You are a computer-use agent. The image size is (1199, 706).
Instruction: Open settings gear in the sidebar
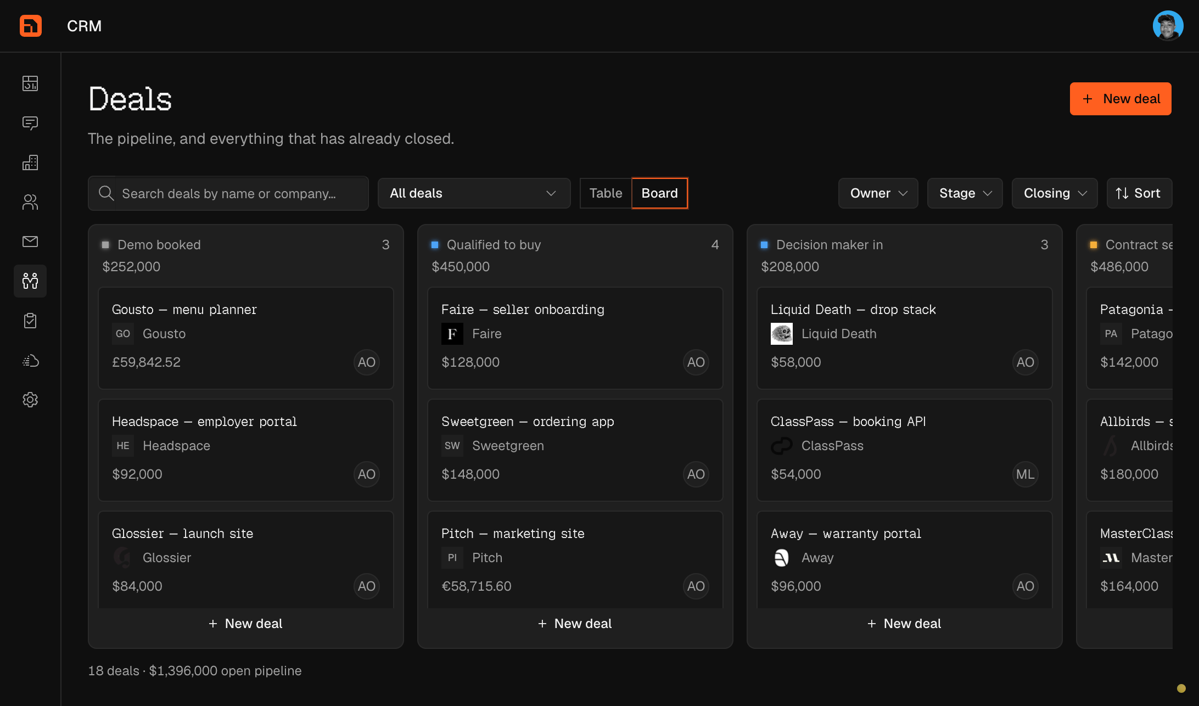(x=30, y=400)
